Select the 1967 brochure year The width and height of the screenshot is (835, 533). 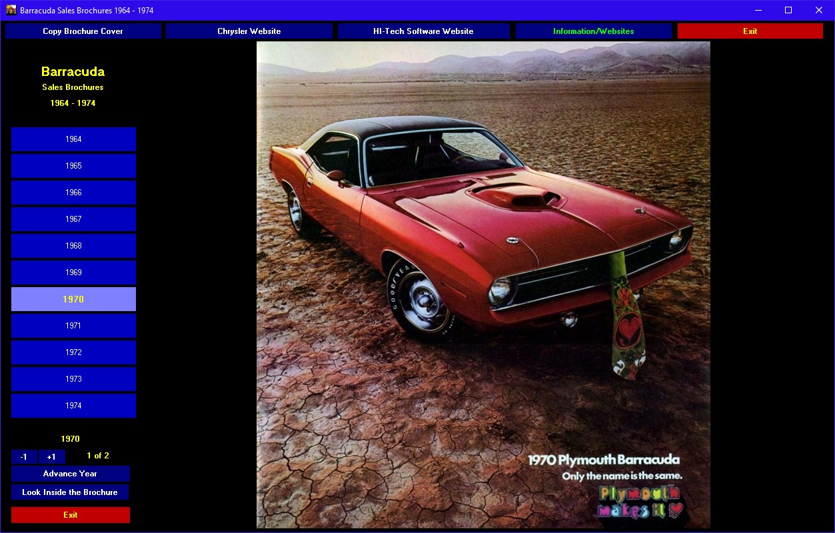coord(73,219)
